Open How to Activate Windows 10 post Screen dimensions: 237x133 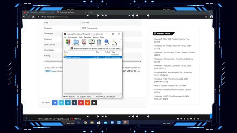click(x=170, y=85)
